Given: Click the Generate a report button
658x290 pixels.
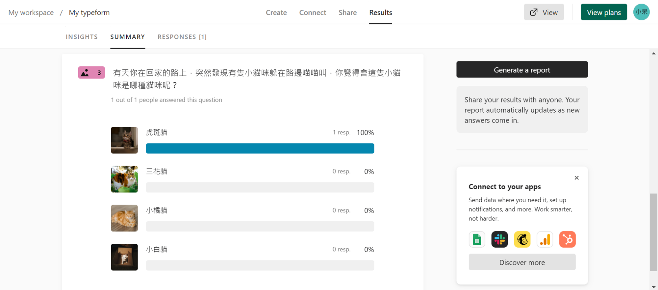Looking at the screenshot, I should [522, 70].
